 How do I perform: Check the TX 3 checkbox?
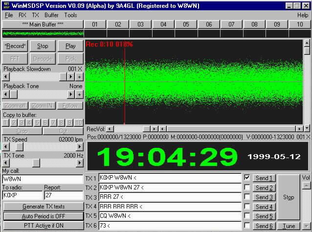click(x=247, y=197)
